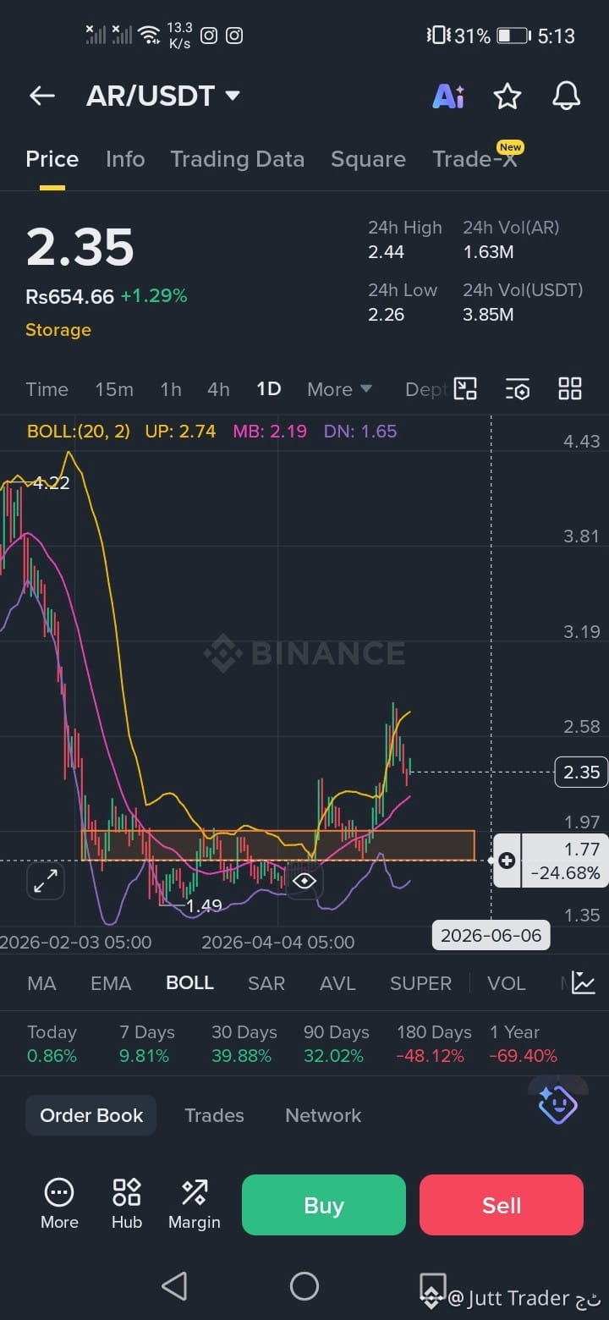This screenshot has height=1320, width=609.
Task: Open the Hub icon
Action: click(127, 1203)
